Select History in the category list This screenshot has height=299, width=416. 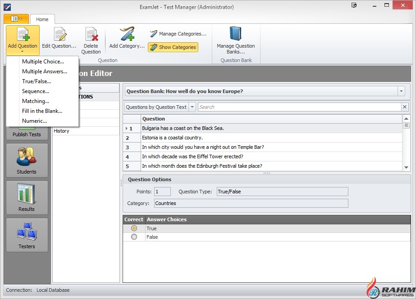click(86, 131)
